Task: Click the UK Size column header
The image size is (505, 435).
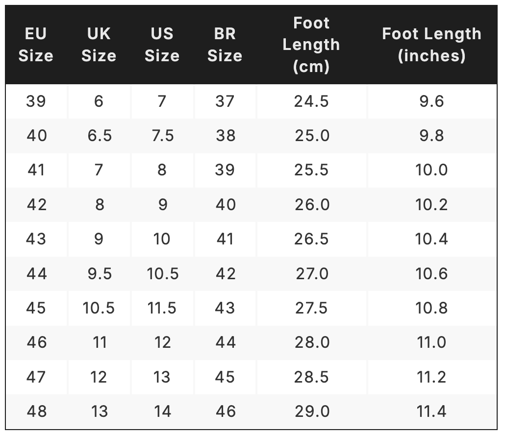Action: click(x=99, y=45)
